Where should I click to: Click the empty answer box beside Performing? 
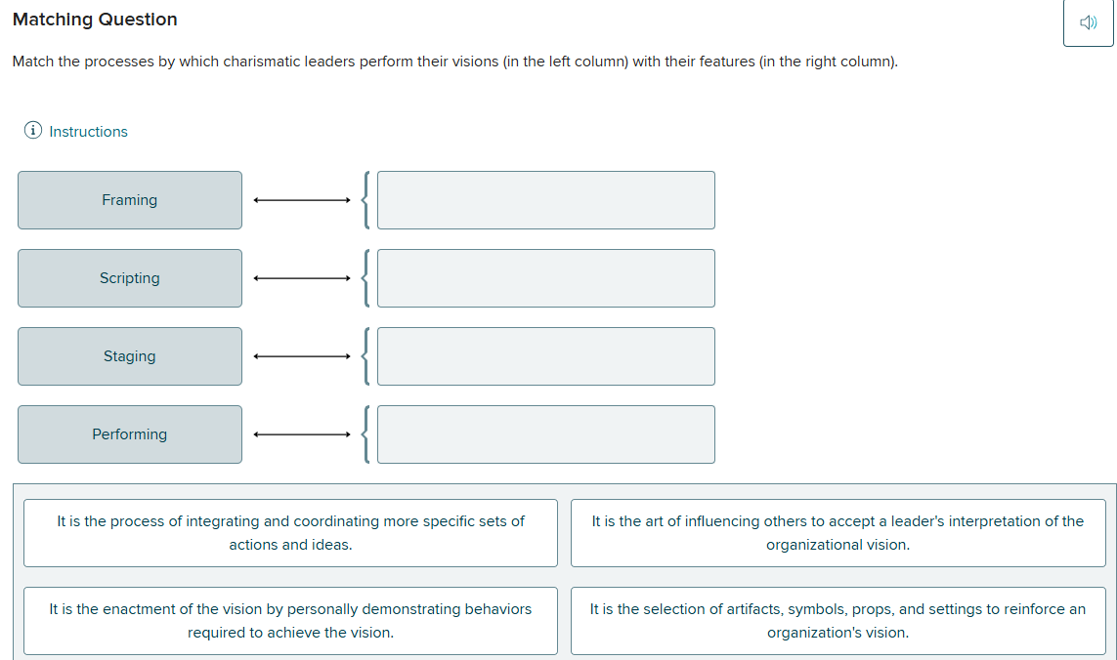point(545,433)
